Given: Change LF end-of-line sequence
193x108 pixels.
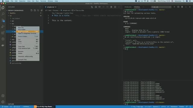Looking at the screenshot, I should [x=168, y=107].
